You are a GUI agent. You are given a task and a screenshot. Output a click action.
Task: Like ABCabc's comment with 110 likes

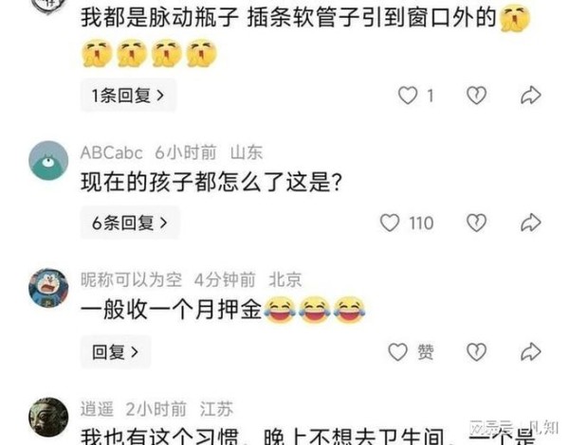(x=390, y=222)
